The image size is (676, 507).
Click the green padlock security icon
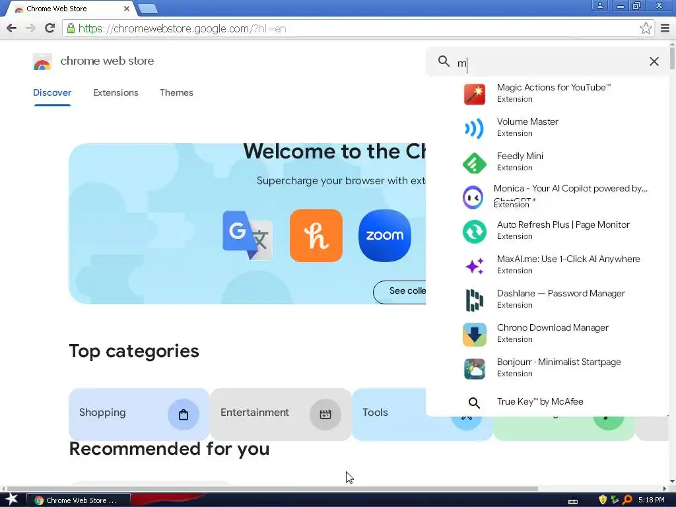[x=70, y=28]
